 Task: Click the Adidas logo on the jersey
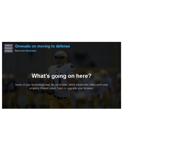[57, 71]
